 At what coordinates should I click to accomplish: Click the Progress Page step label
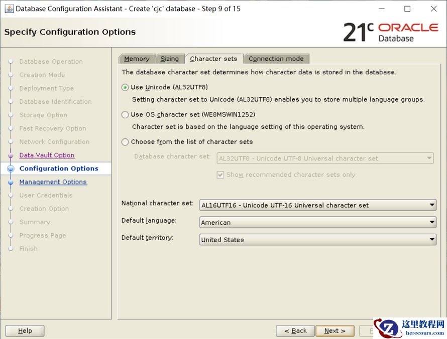tap(43, 235)
